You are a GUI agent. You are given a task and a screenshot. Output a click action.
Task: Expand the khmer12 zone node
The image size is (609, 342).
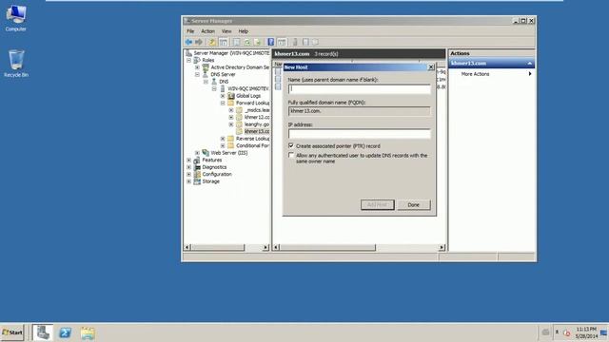click(231, 117)
